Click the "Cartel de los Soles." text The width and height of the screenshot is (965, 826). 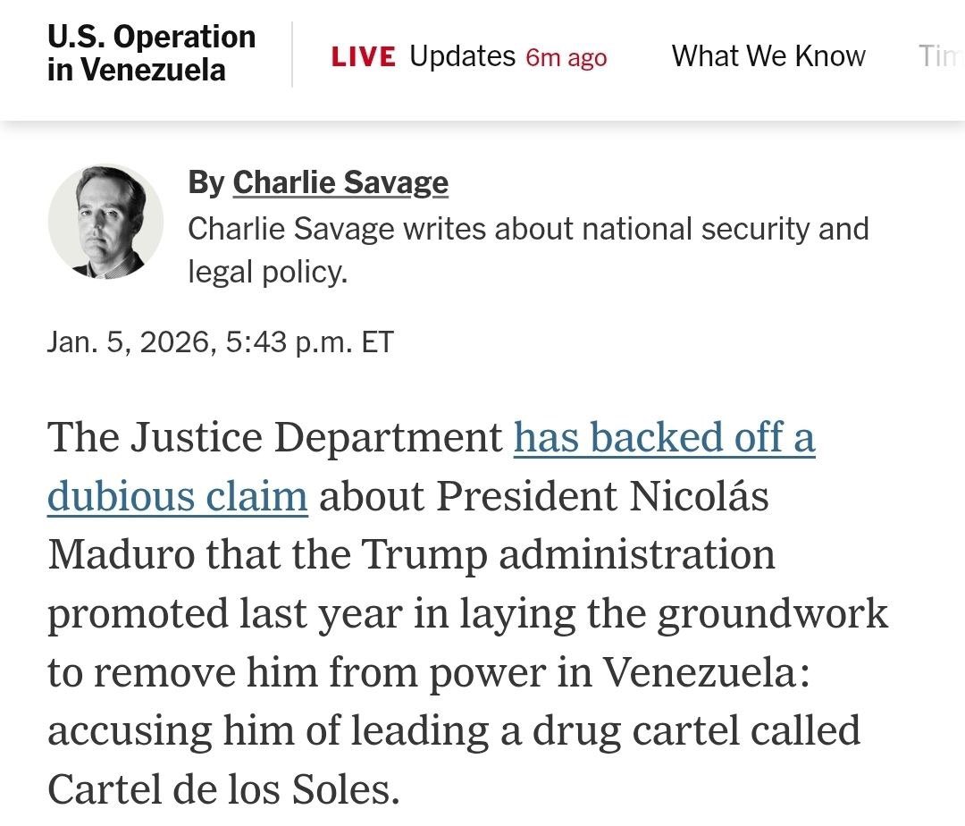[x=222, y=788]
